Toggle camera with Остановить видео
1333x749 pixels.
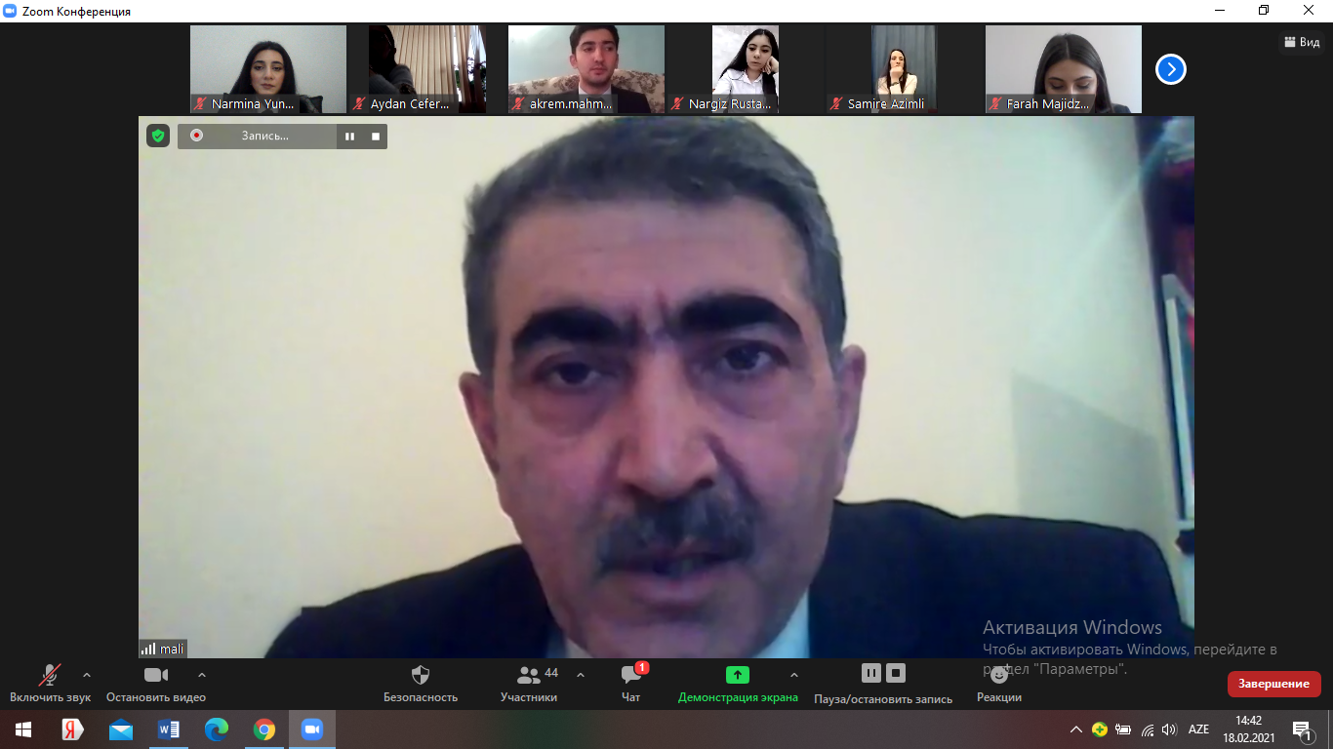point(156,675)
